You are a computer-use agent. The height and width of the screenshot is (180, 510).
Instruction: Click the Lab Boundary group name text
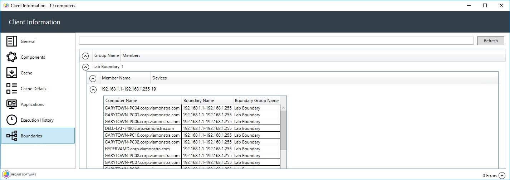click(x=106, y=67)
